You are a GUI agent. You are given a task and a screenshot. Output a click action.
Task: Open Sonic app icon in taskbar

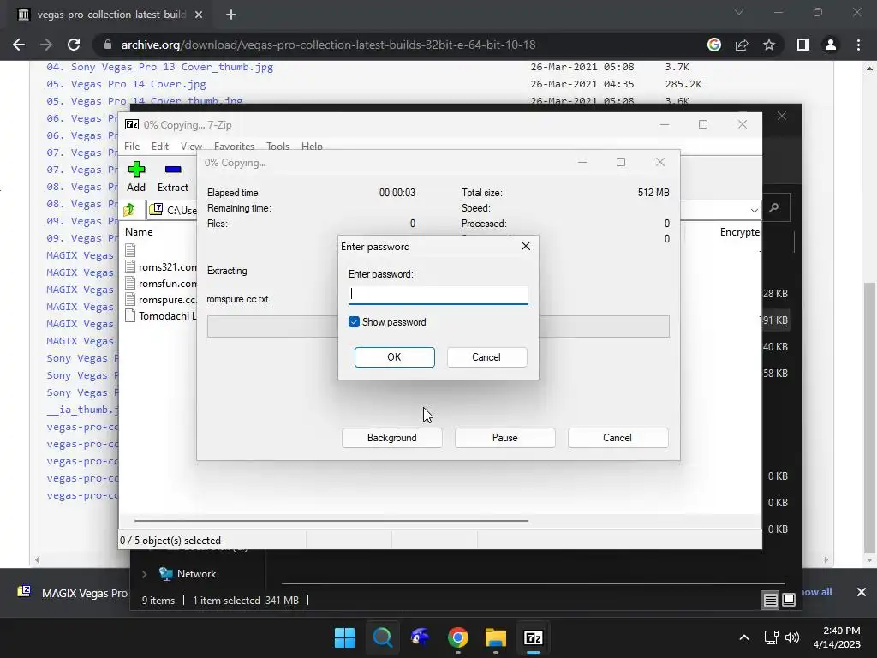pyautogui.click(x=420, y=637)
